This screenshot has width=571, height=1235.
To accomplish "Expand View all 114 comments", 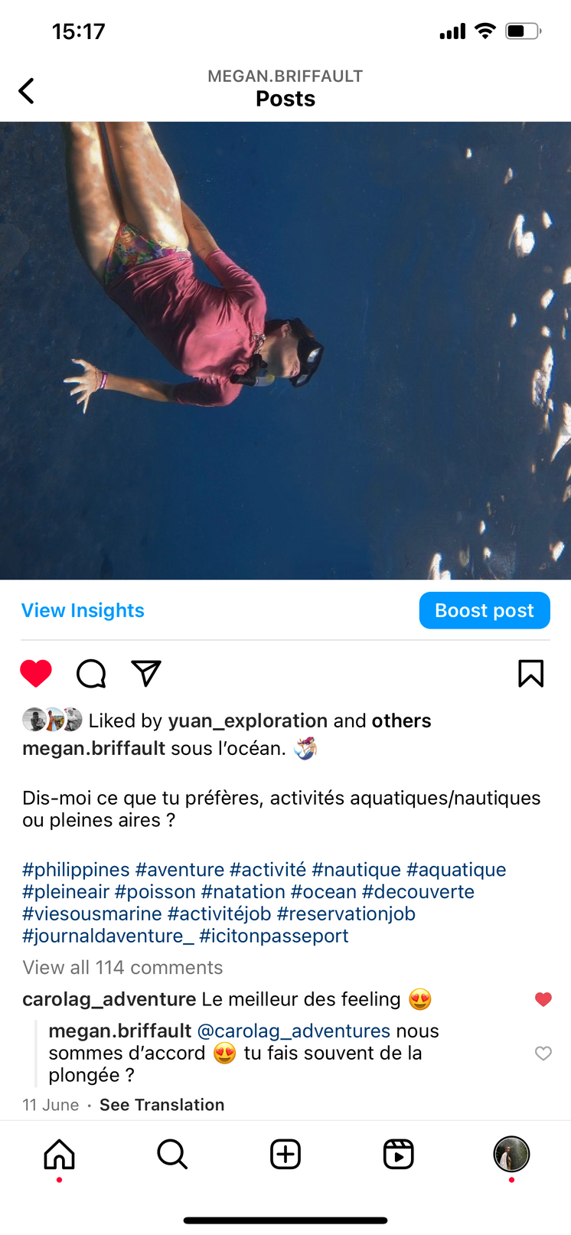I will tap(122, 968).
